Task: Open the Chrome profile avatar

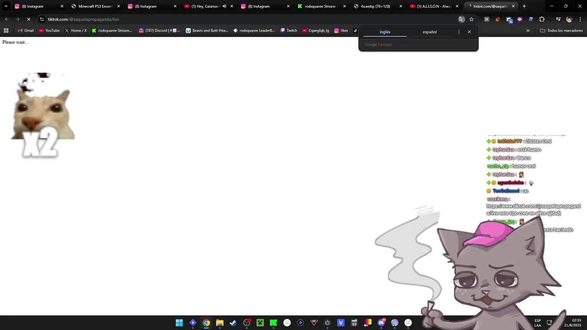Action: click(x=569, y=19)
